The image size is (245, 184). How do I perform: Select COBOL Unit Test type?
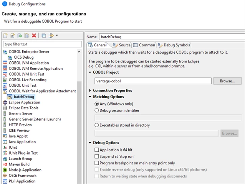23,85
